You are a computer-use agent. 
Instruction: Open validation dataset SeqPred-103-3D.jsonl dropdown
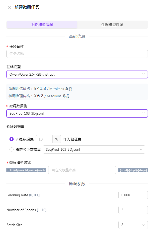tap(94, 149)
